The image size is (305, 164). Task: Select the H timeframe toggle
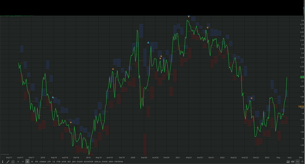[23, 162]
